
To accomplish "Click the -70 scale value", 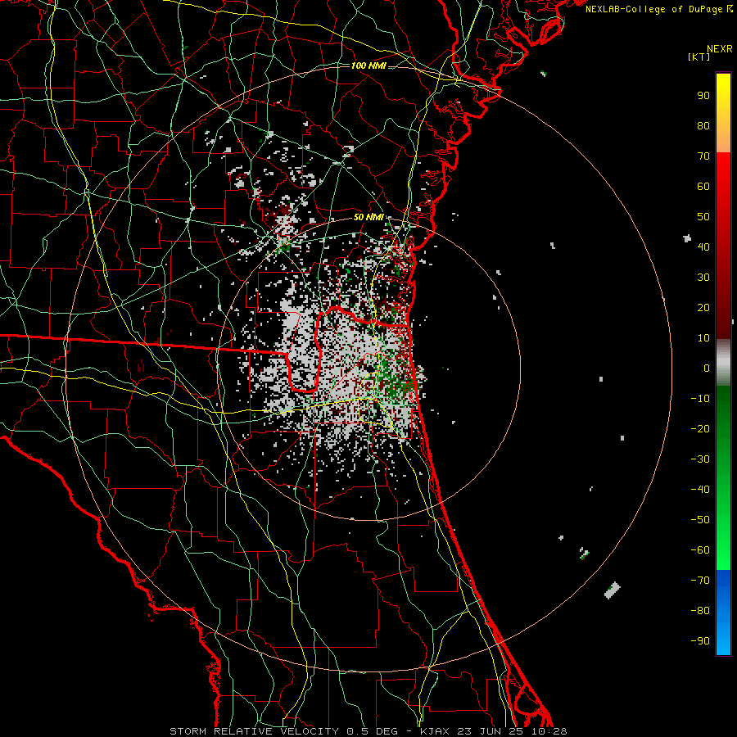I will (x=700, y=580).
